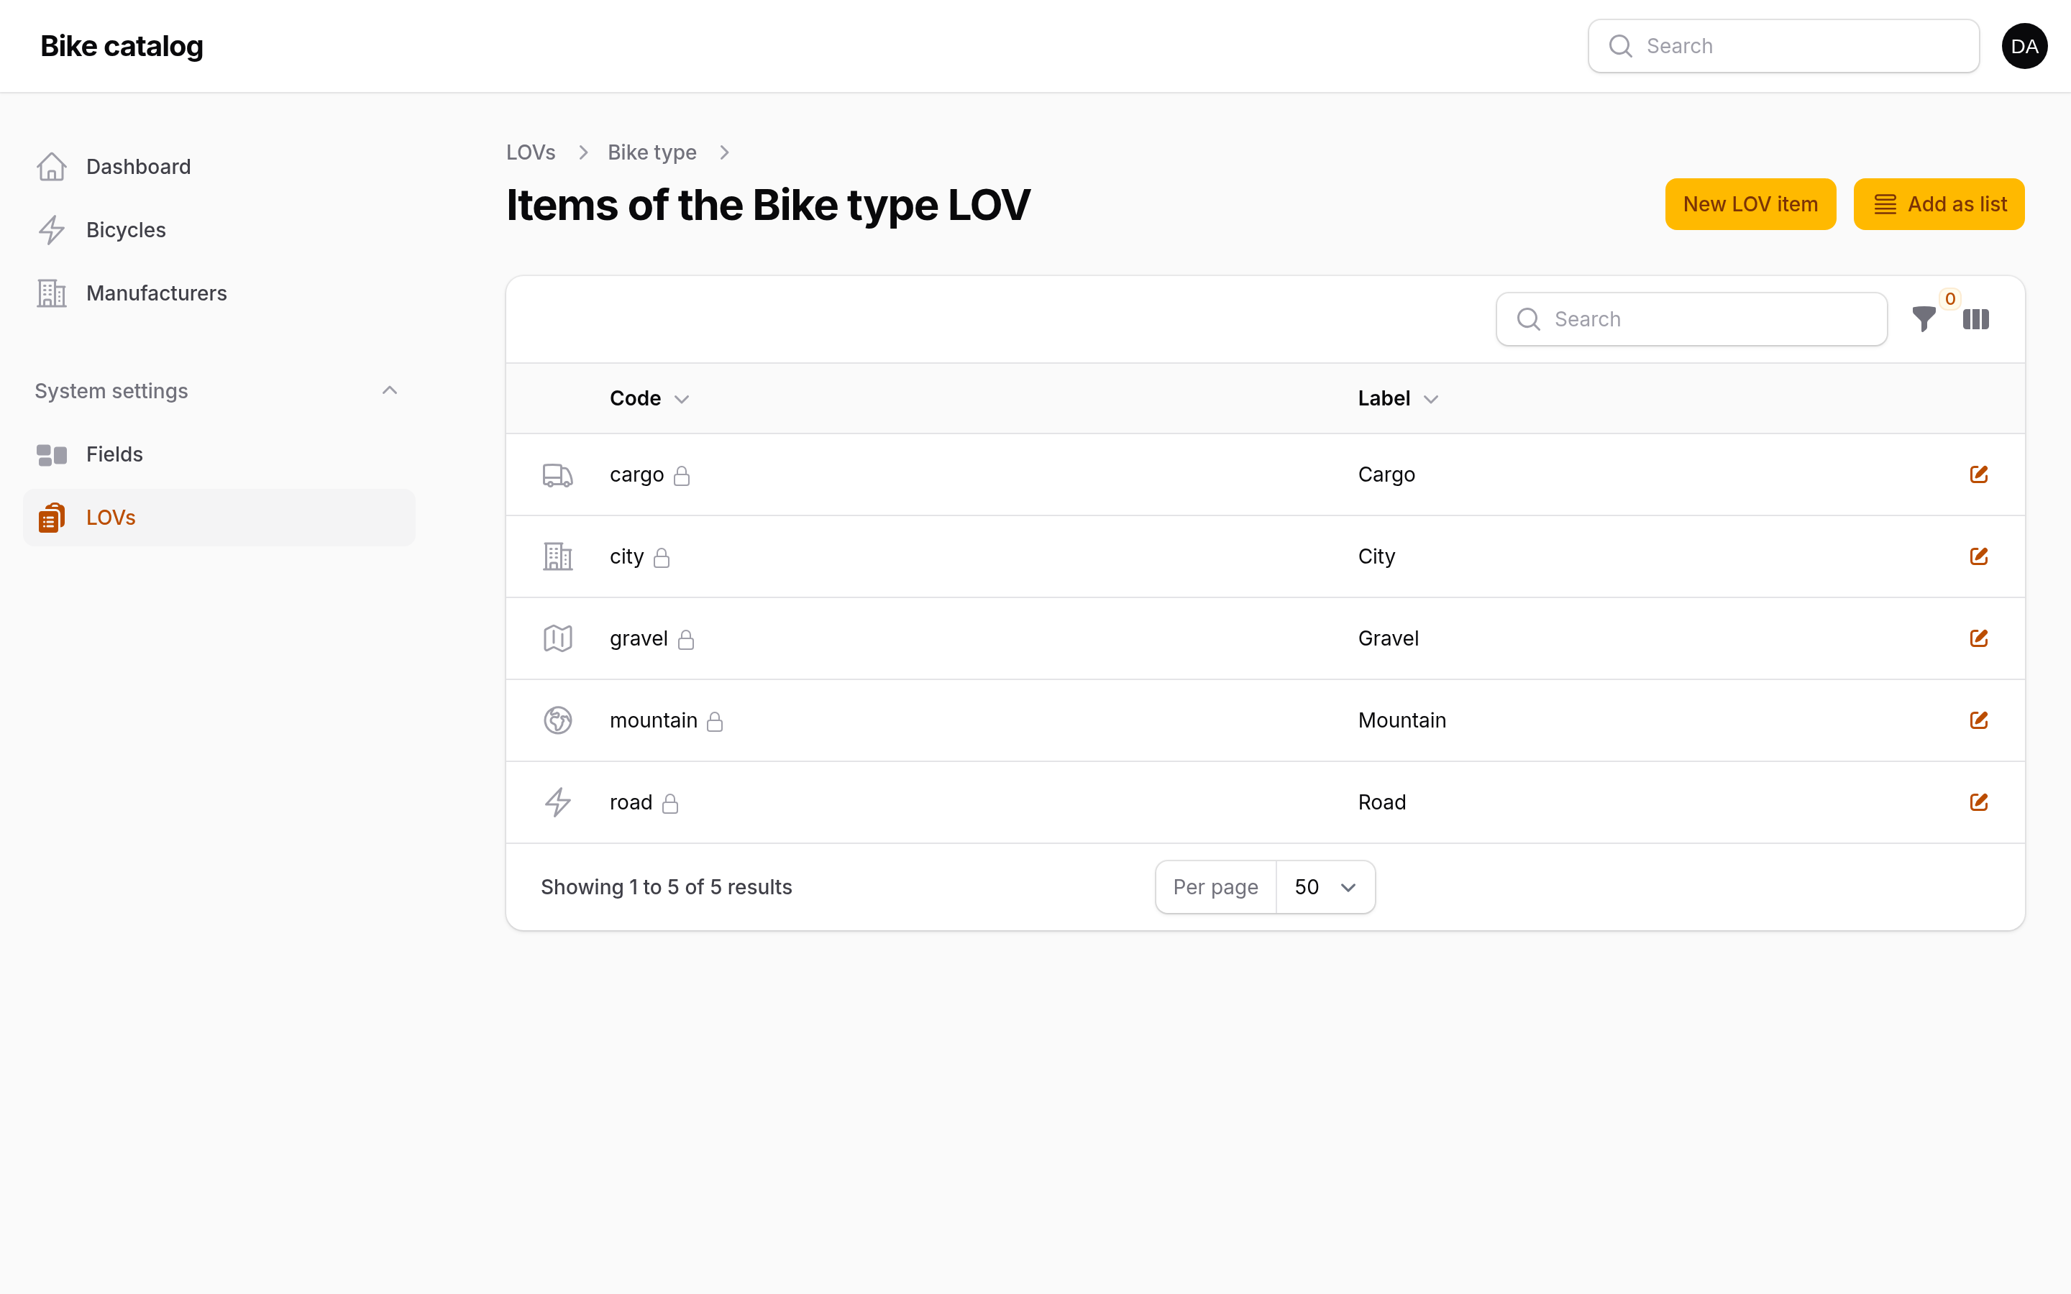
Task: Open the filter funnel icon
Action: click(1923, 319)
